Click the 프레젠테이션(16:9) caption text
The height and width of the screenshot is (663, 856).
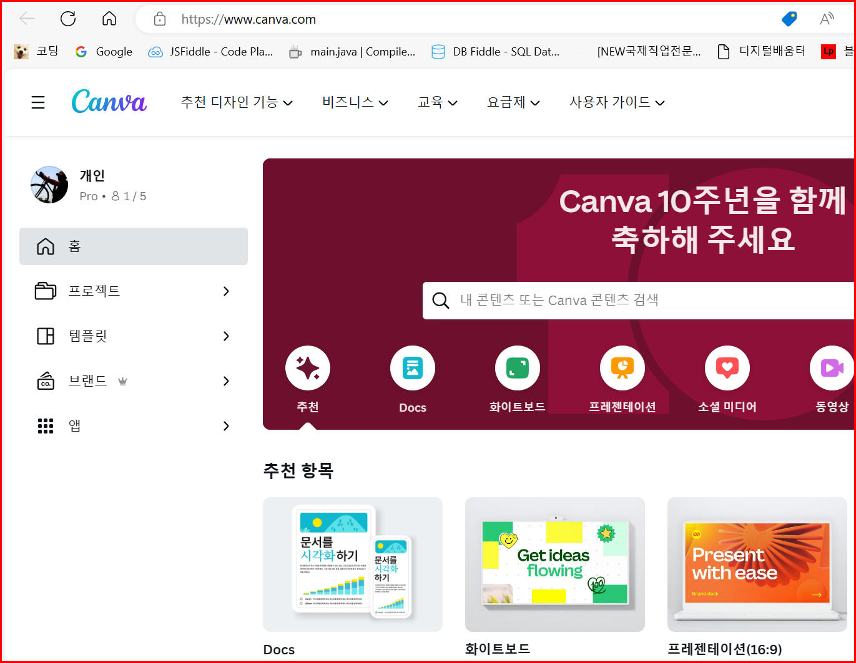click(x=725, y=649)
